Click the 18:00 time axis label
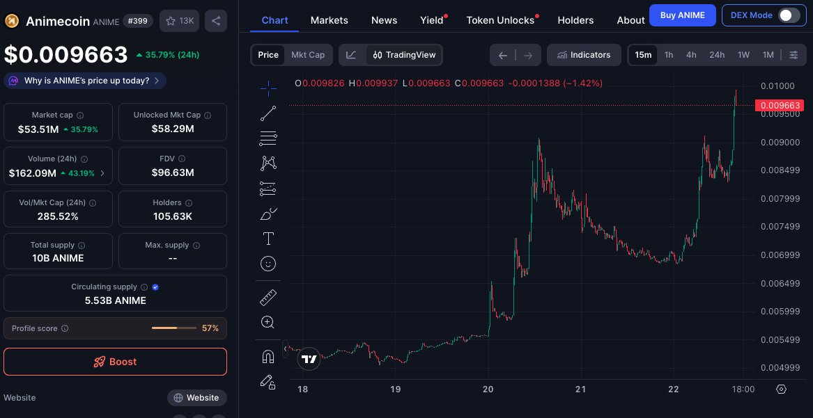Viewport: 813px width, 418px height. 743,389
